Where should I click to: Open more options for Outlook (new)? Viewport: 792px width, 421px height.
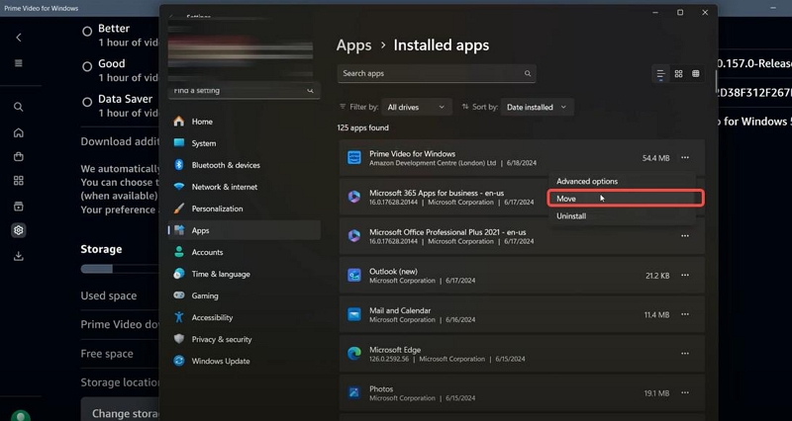pyautogui.click(x=685, y=276)
